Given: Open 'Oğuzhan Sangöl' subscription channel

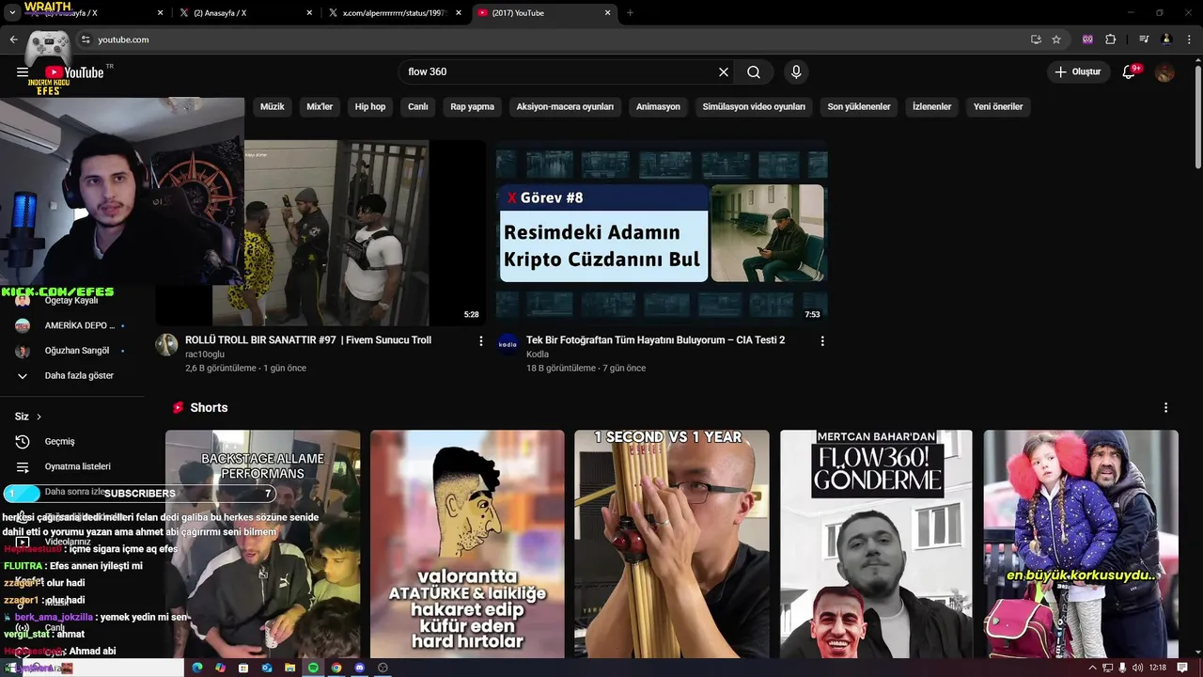Looking at the screenshot, I should 70,351.
